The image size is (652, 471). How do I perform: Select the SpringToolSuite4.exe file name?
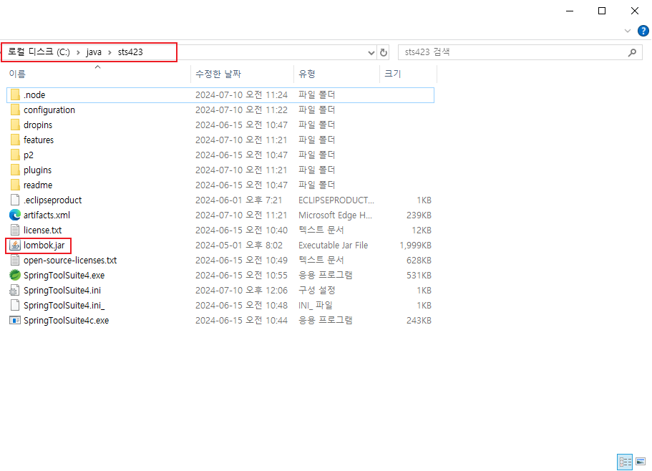[x=64, y=275]
